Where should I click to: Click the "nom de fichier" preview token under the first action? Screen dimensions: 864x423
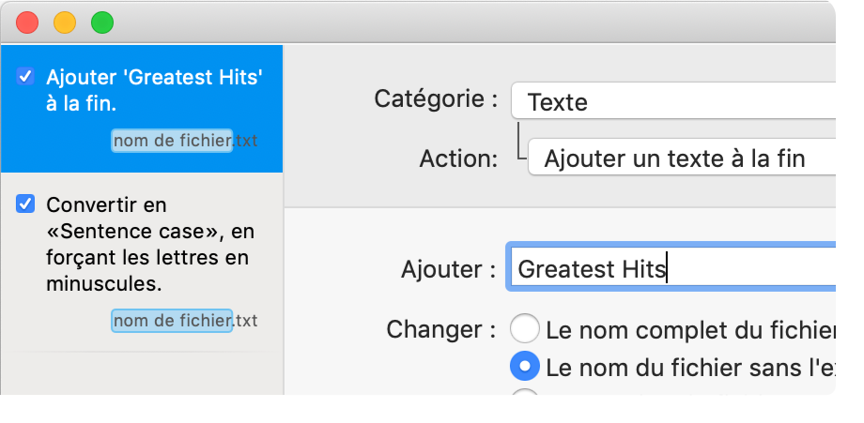tap(172, 141)
